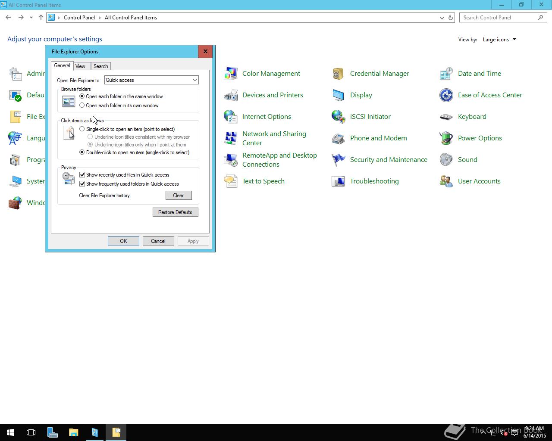
Task: Open the Keyboard icon
Action: coord(446,117)
